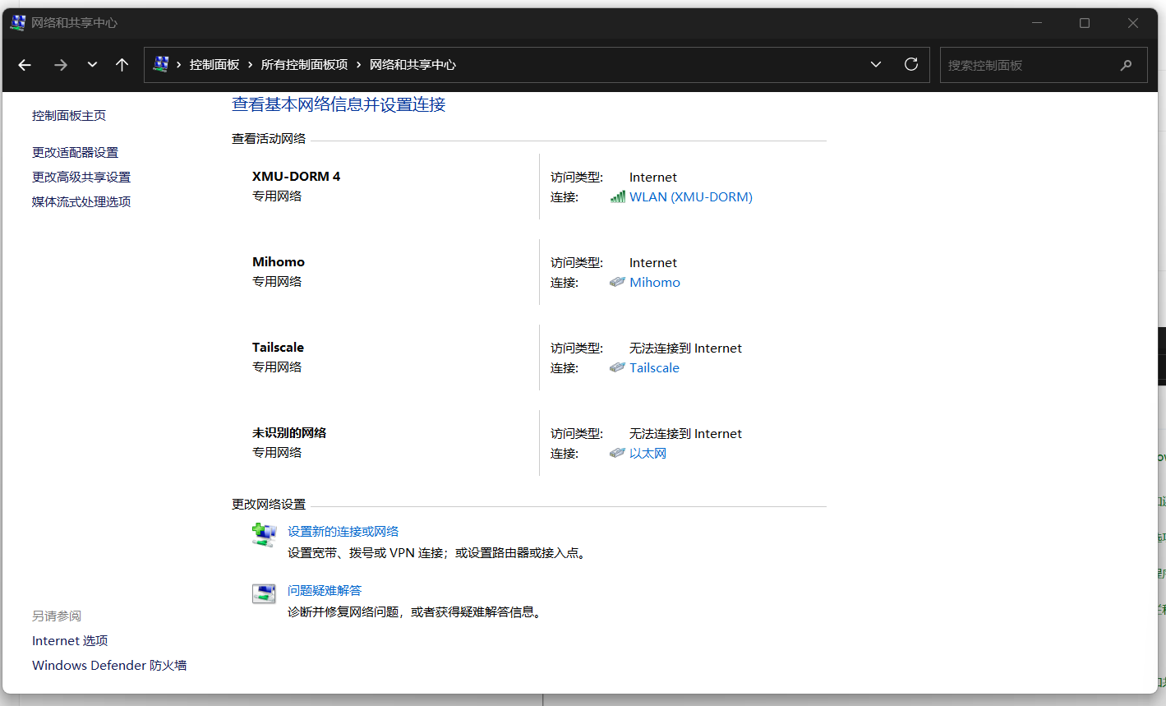Open Windows Defender 防火墙 link
The width and height of the screenshot is (1166, 706).
[x=109, y=666]
